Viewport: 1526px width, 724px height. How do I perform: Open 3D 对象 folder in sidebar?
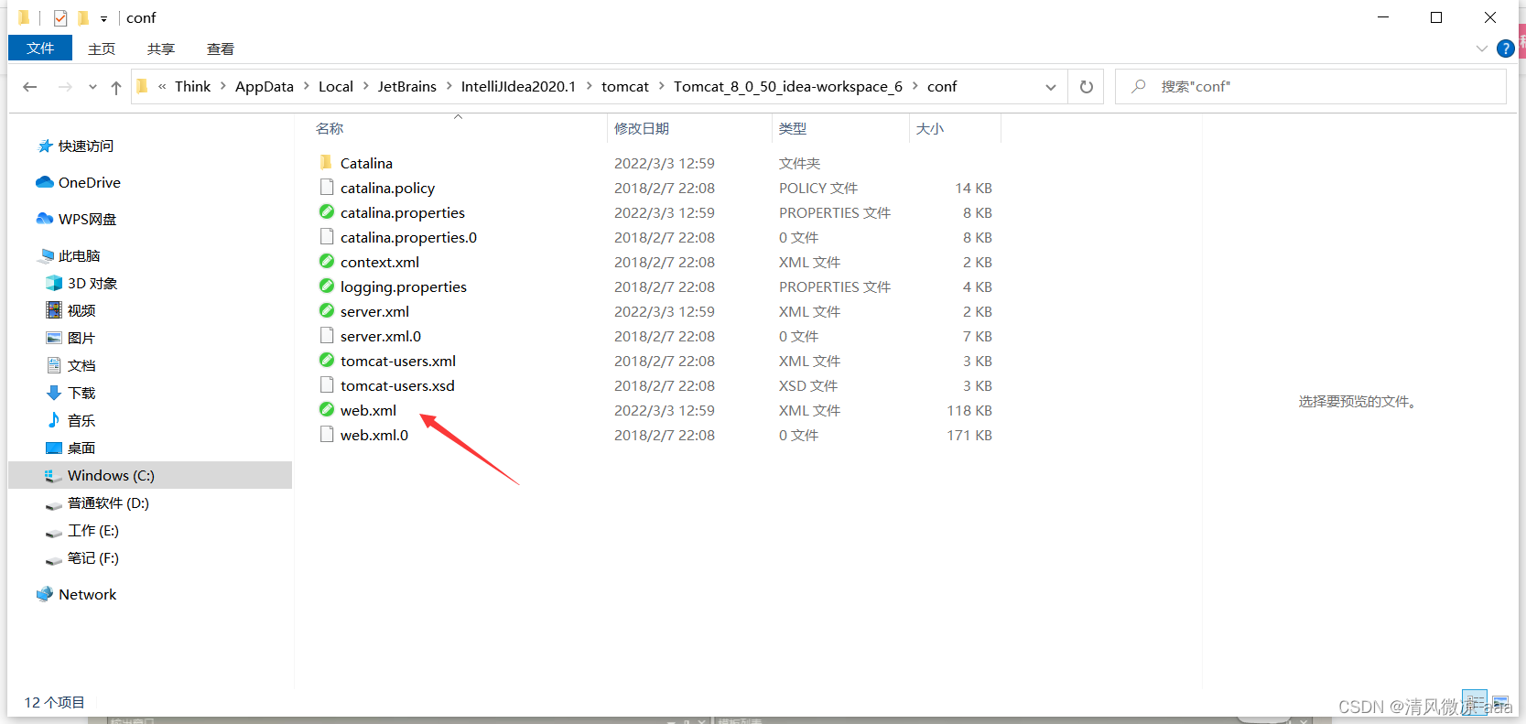click(92, 284)
